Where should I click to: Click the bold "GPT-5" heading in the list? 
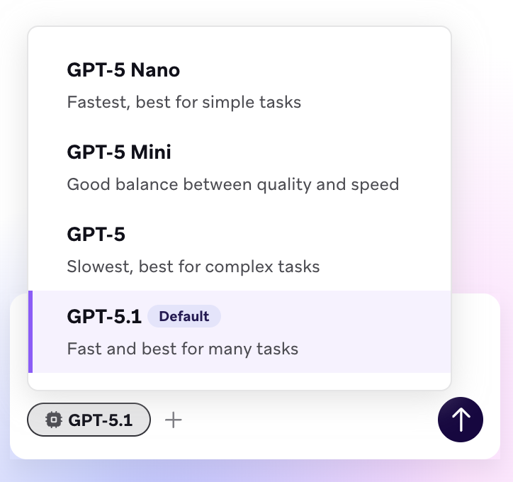[96, 235]
